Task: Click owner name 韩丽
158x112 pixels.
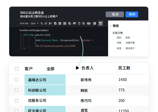Action: point(84,91)
